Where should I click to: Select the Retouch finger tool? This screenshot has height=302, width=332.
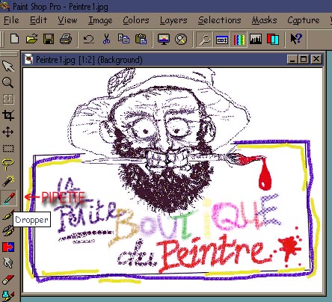8,263
